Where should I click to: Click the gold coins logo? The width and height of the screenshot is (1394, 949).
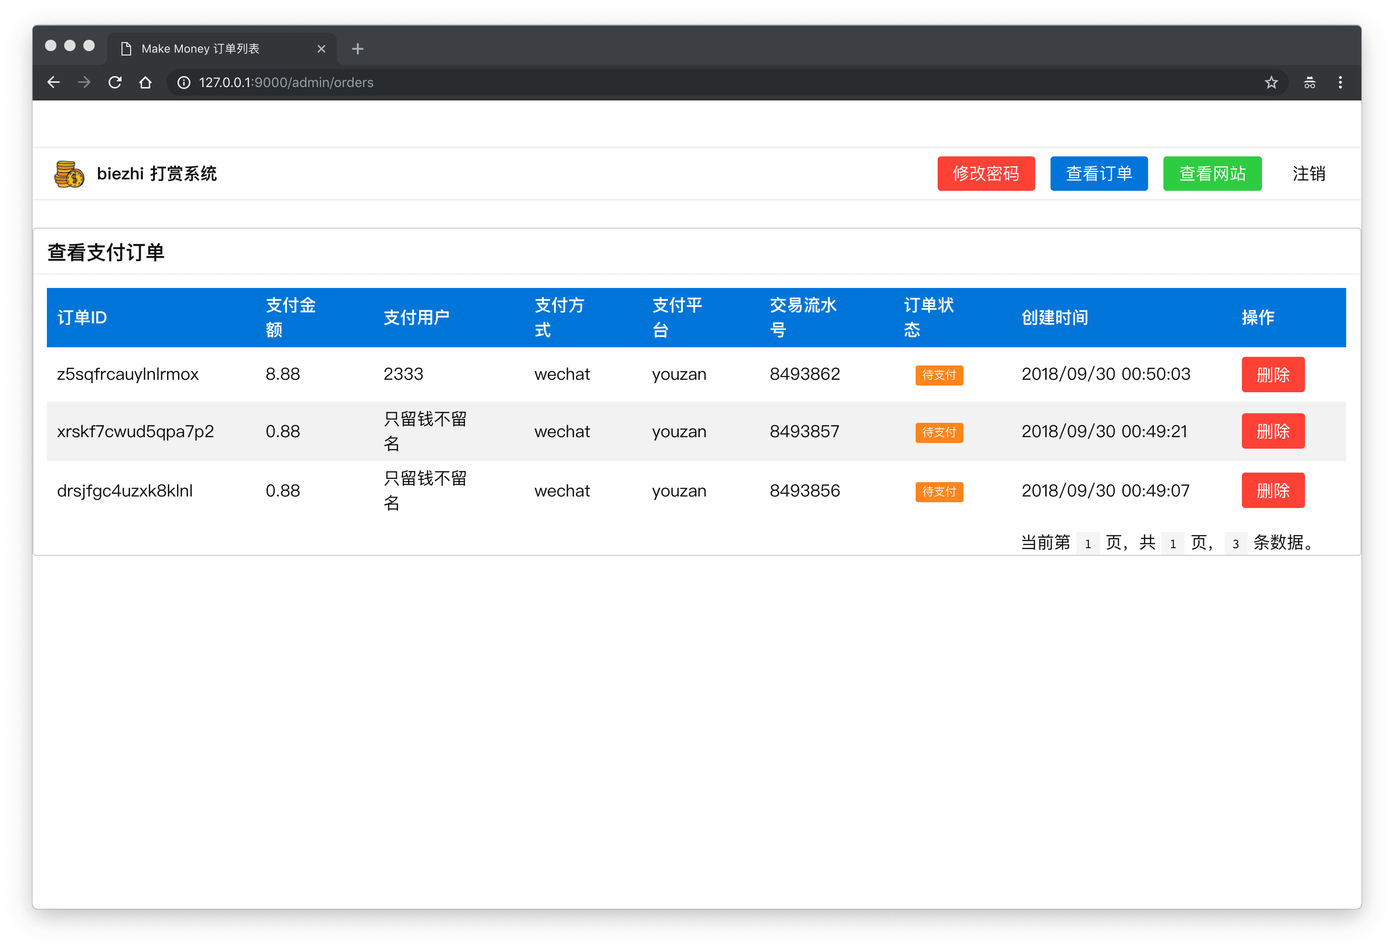click(x=69, y=174)
